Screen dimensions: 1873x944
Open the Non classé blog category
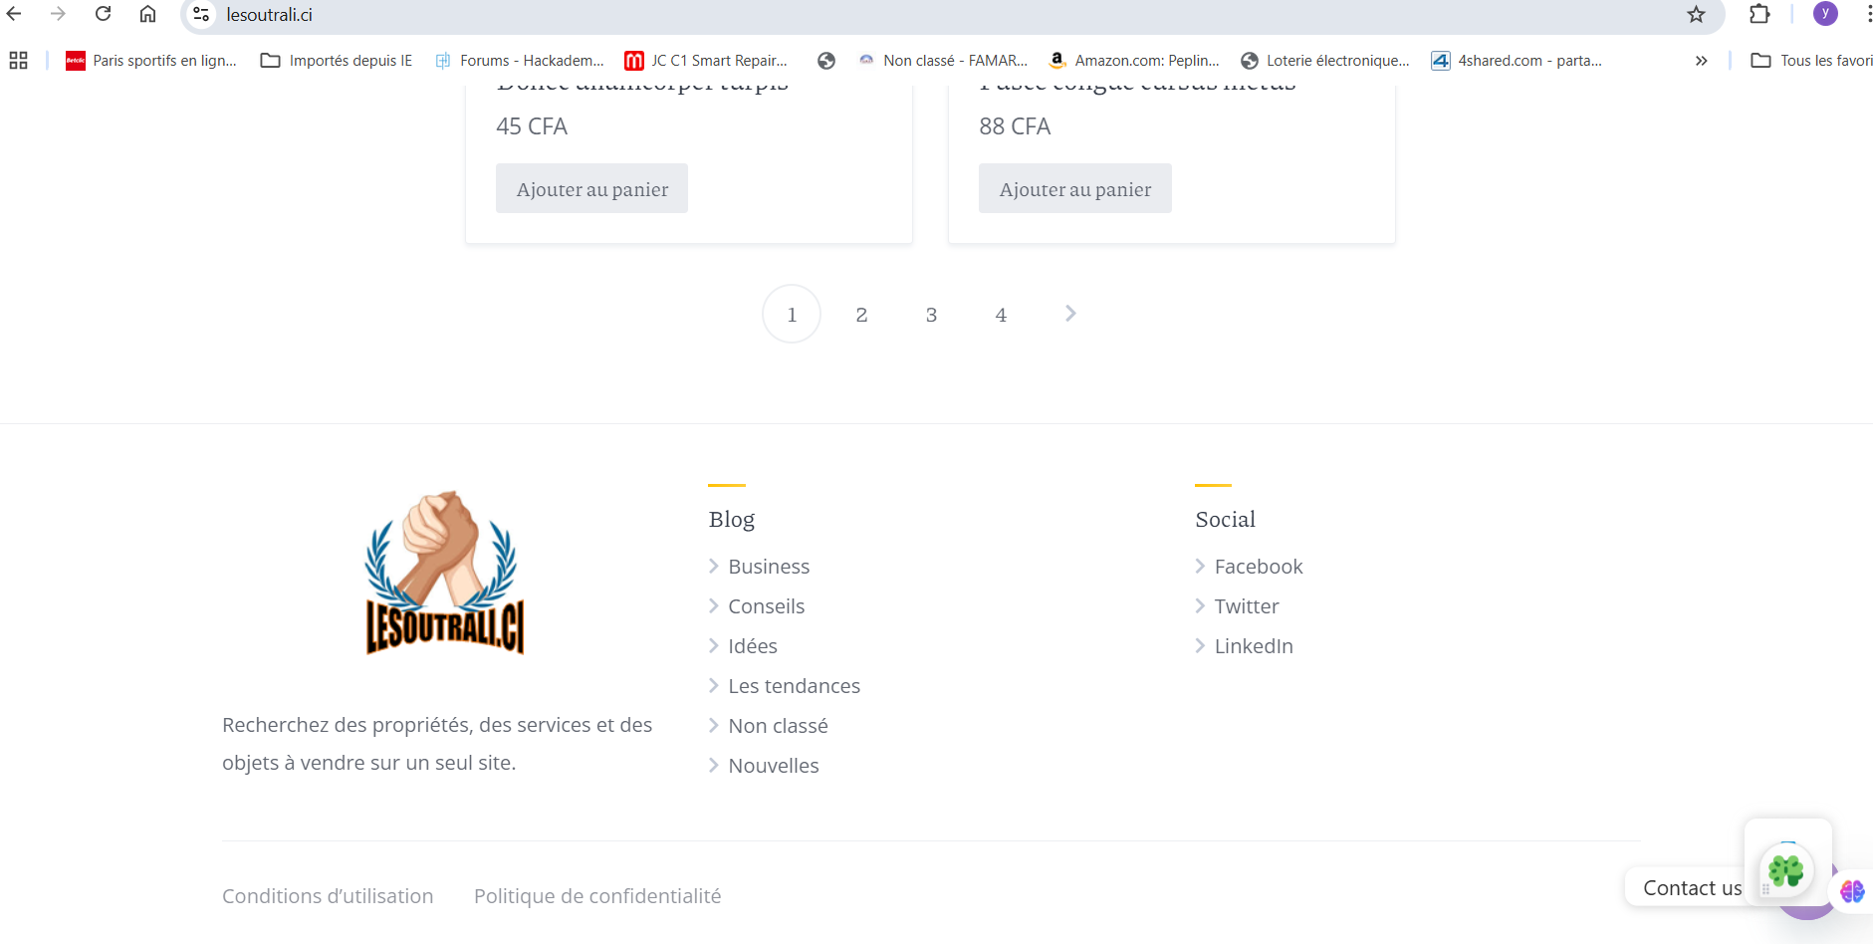(x=778, y=726)
